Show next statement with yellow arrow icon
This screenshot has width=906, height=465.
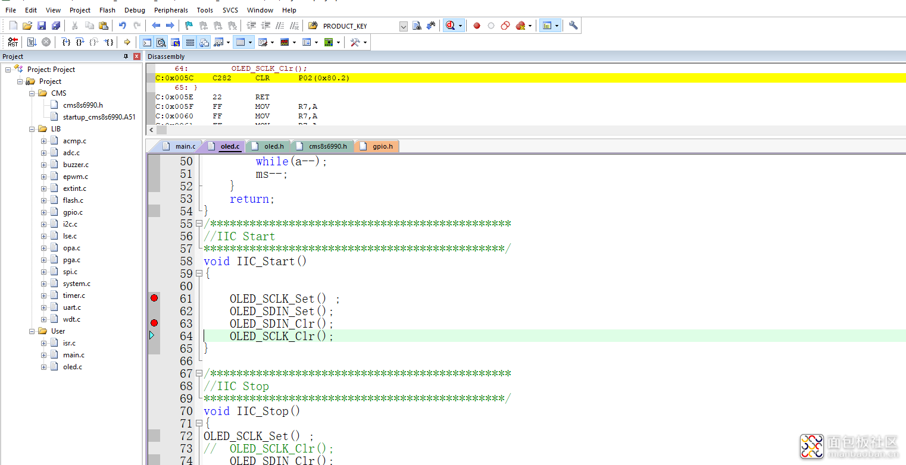(x=127, y=42)
